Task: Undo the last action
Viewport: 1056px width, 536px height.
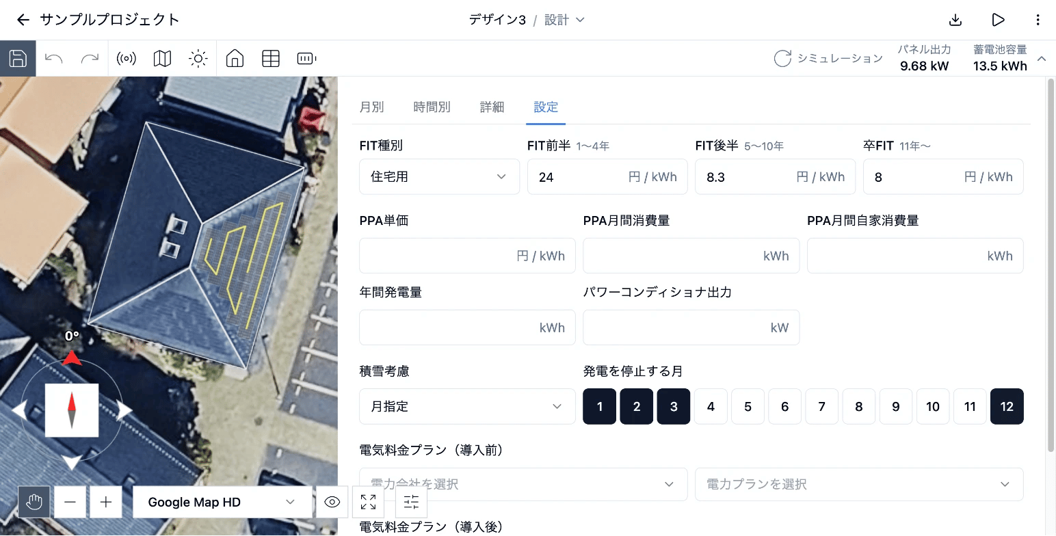Action: coord(54,58)
